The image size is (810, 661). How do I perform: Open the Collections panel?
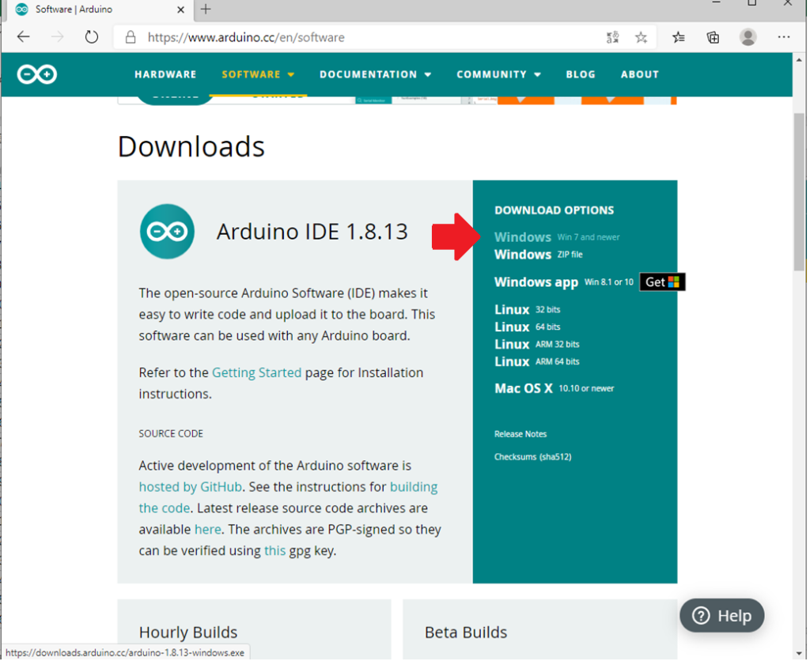click(x=713, y=37)
